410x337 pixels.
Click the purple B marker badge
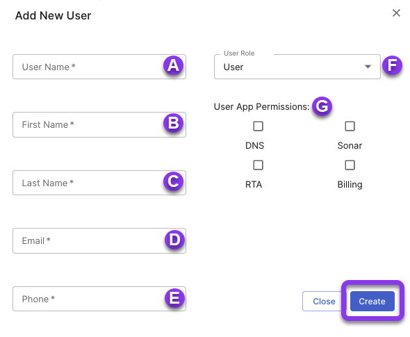(x=173, y=123)
